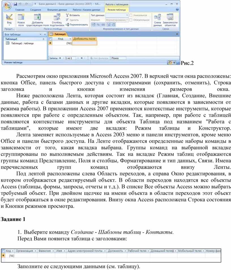Open the Организация column dropdown in the lower table
This screenshot has height=270, width=231.
point(35,251)
